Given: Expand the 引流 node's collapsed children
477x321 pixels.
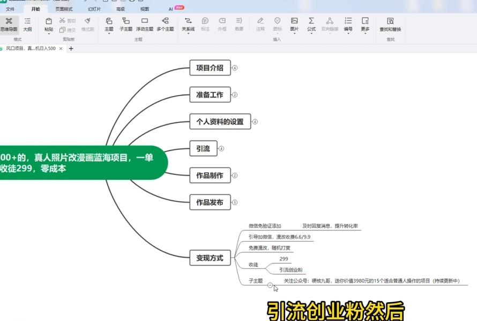Looking at the screenshot, I should pyautogui.click(x=221, y=149).
